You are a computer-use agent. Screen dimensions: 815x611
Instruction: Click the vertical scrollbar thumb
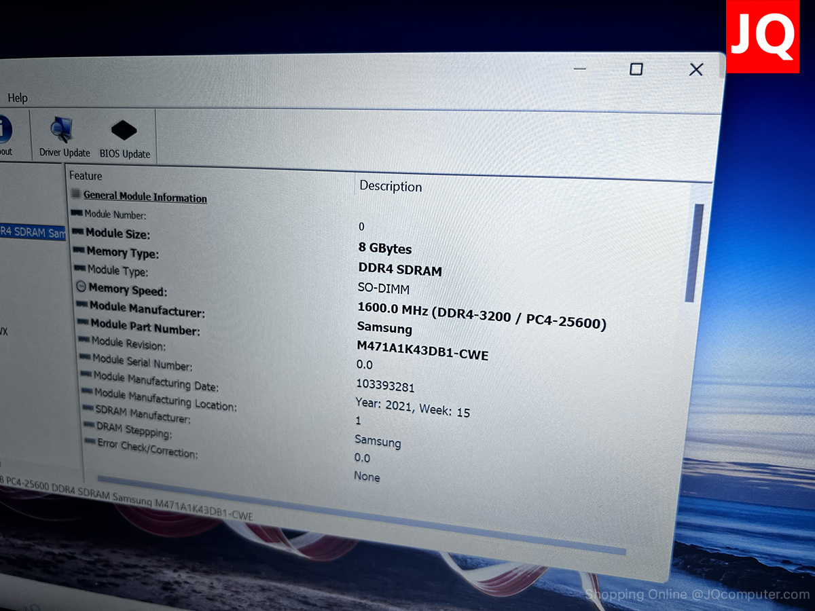[x=693, y=253]
